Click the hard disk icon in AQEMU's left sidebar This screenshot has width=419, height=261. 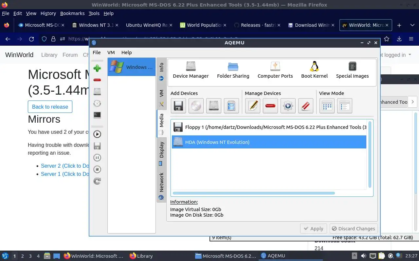(97, 91)
